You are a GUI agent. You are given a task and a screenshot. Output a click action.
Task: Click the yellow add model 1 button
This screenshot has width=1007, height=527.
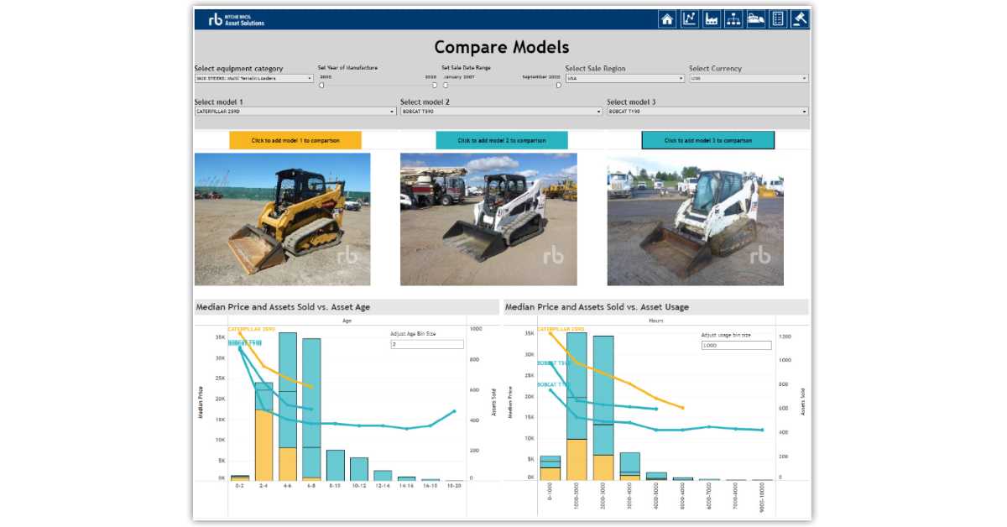click(x=295, y=141)
